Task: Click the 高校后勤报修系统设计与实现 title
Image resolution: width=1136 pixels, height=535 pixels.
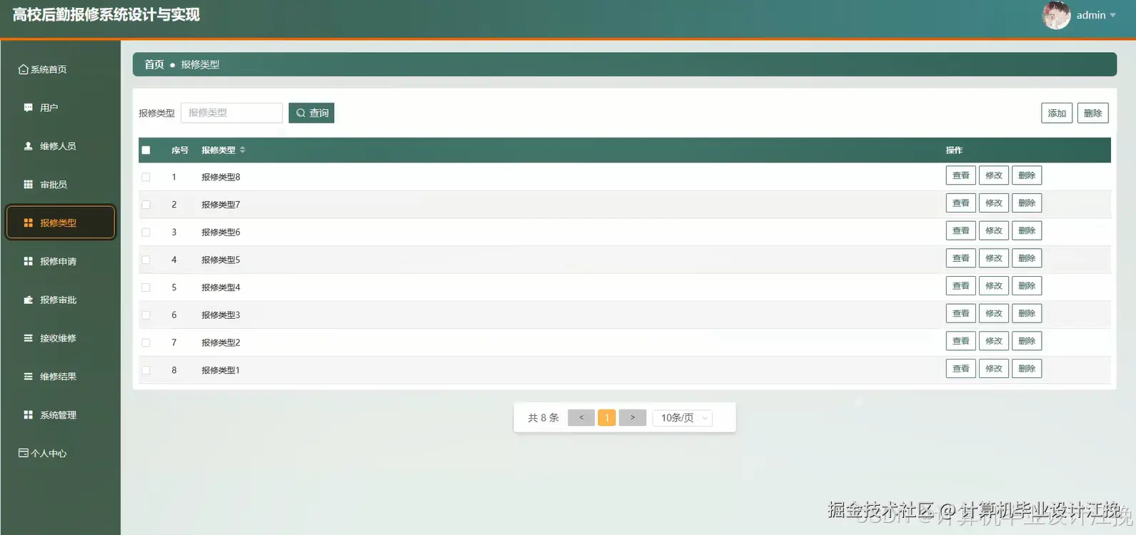Action: (106, 14)
